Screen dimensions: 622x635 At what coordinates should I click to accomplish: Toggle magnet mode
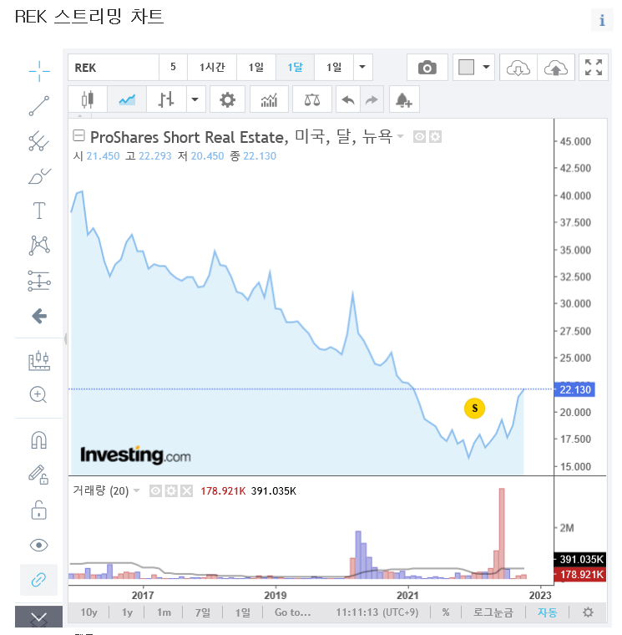[39, 440]
